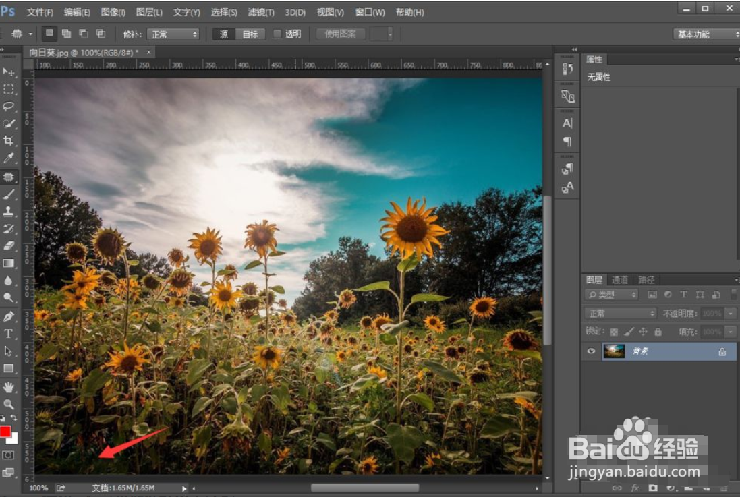This screenshot has width=740, height=497.
Task: Select the Rectangular Marquee tool
Action: [9, 89]
